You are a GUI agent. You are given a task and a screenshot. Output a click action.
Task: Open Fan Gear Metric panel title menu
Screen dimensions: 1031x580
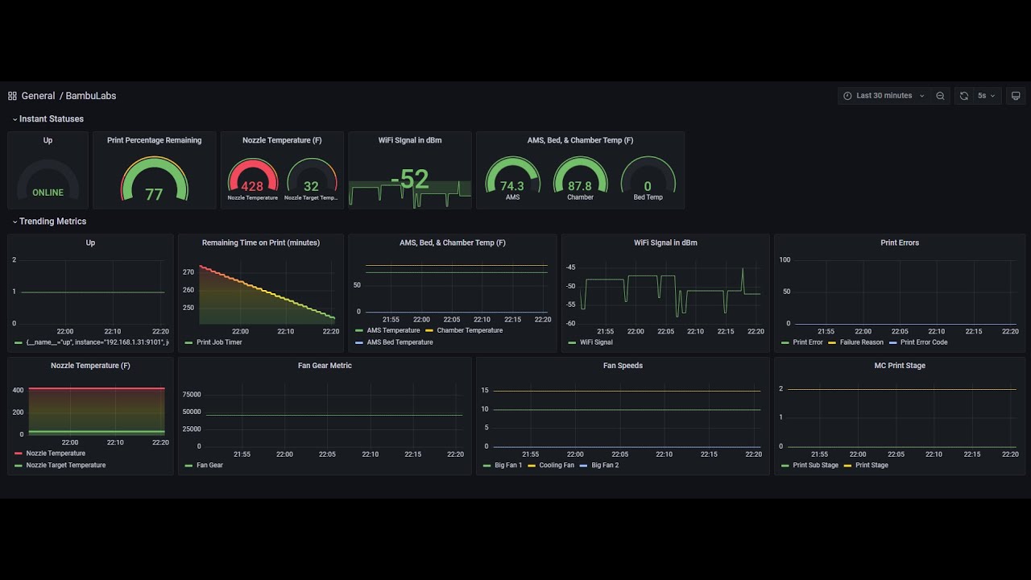point(325,366)
